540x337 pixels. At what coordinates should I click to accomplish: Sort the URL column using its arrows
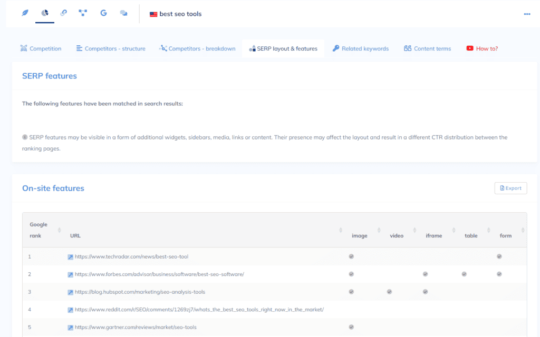click(x=341, y=231)
